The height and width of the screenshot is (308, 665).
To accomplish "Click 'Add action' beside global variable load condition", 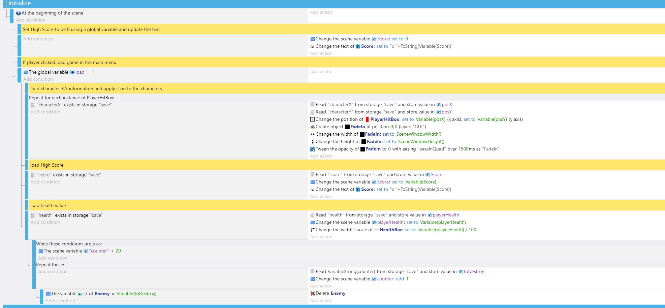I will [x=321, y=72].
